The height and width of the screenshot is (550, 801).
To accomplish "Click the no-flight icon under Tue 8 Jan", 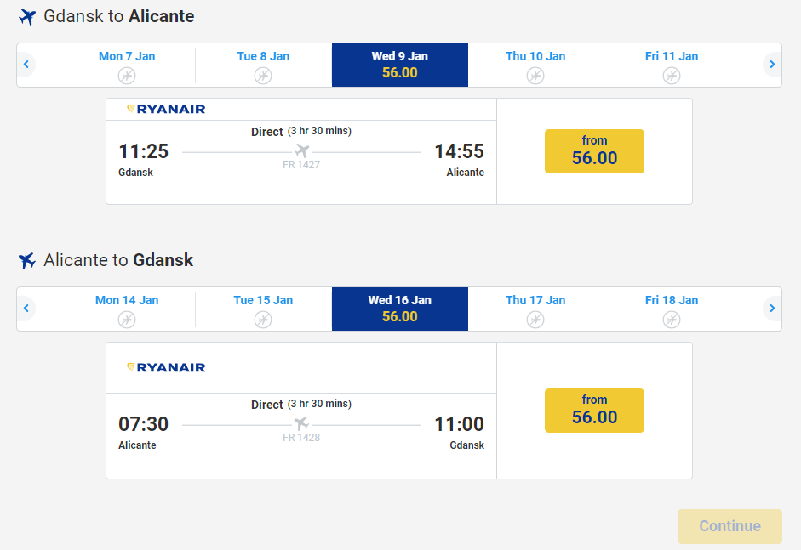I will click(263, 76).
